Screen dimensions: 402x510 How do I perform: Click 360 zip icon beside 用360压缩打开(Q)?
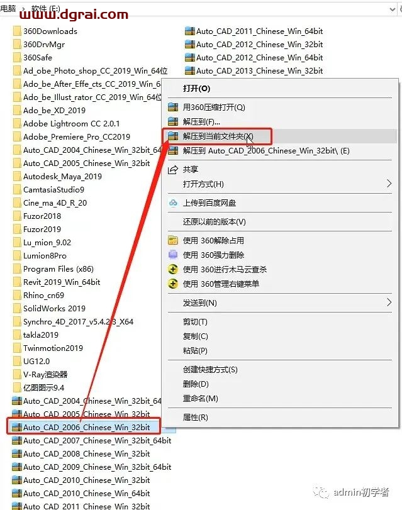(173, 107)
